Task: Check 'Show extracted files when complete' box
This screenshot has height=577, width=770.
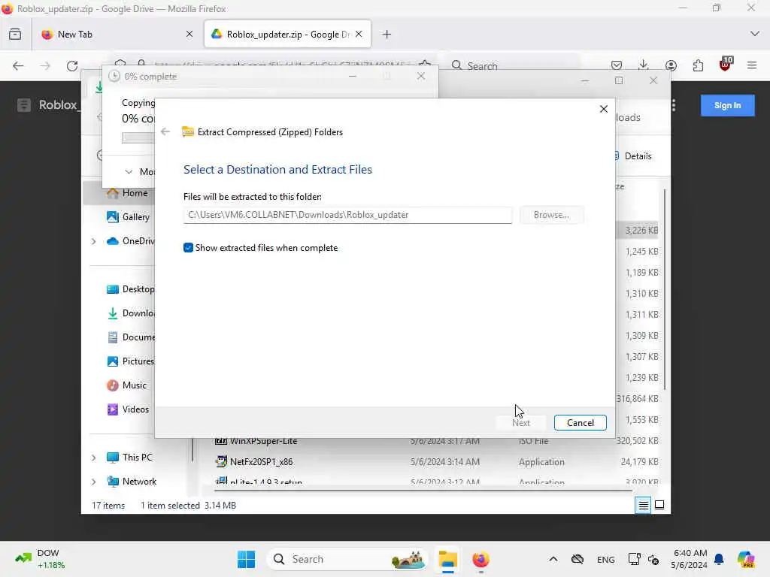Action: coord(188,248)
